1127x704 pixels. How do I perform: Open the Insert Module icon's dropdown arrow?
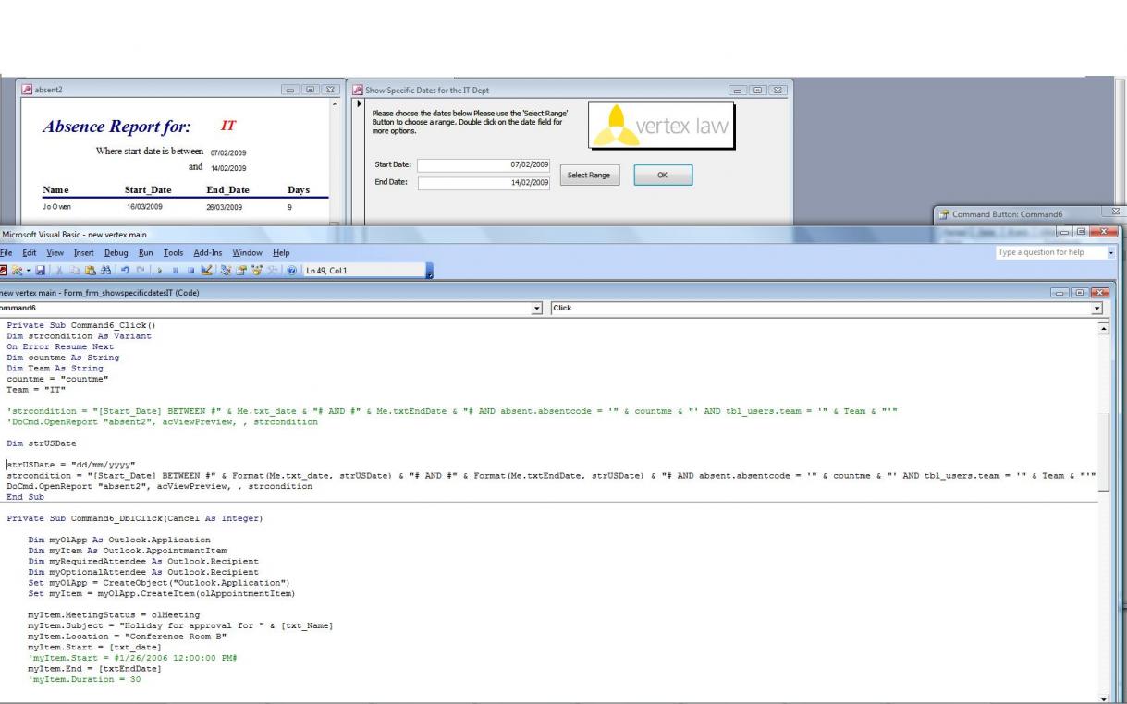29,271
